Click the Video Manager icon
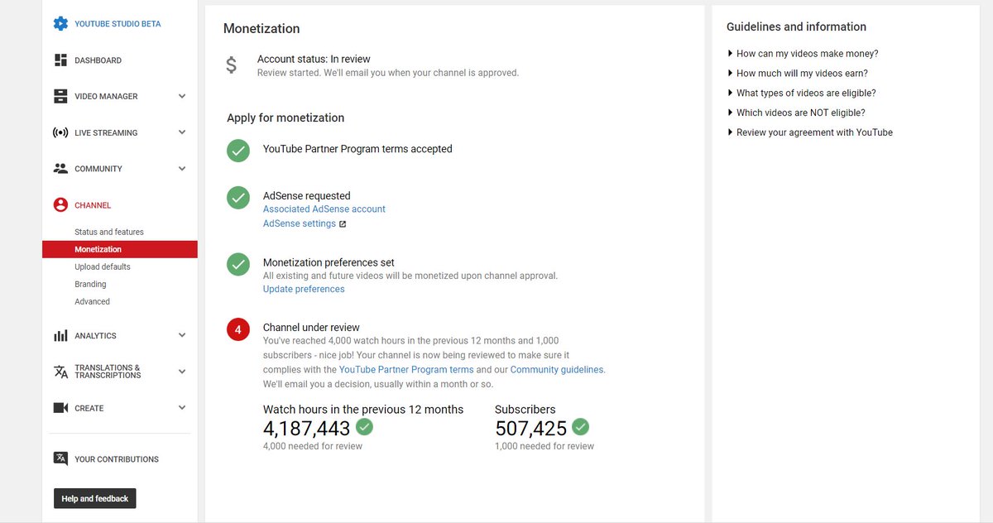Image resolution: width=993 pixels, height=523 pixels. point(60,96)
